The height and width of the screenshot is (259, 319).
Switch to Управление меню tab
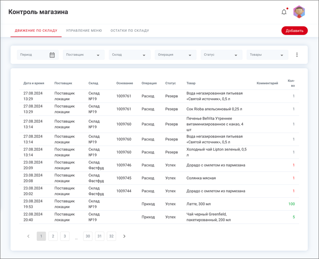click(84, 31)
